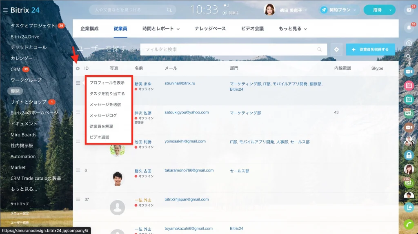The image size is (418, 234).
Task: Click the magnifier inside filter search field
Action: coord(319,49)
